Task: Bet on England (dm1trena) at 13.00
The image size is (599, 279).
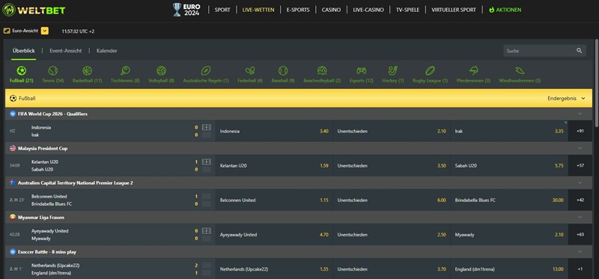Action: [509, 269]
